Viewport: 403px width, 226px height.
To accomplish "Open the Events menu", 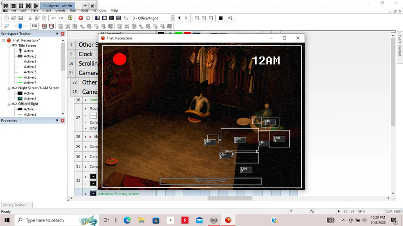I will click(60, 10).
